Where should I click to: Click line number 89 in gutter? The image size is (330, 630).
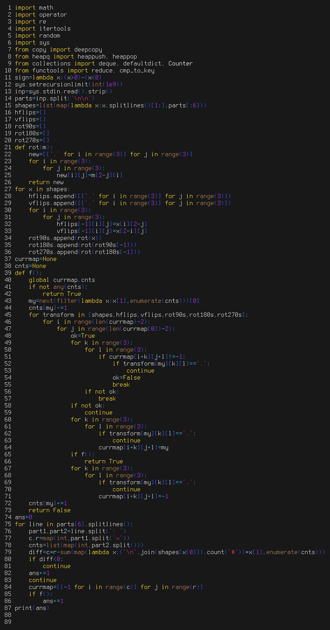pos(8,622)
